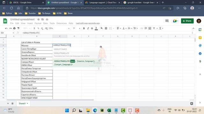This screenshot has width=204, height=114.
Task: Star the Untitled spreadsheet
Action: coord(38,19)
